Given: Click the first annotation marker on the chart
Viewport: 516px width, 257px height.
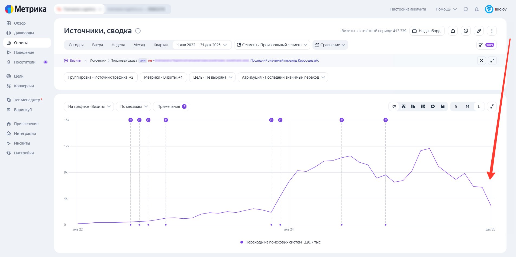Looking at the screenshot, I should 131,120.
